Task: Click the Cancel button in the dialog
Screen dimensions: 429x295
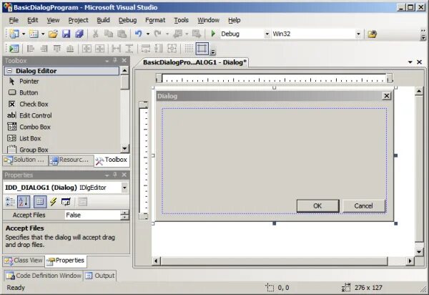Action: (363, 206)
